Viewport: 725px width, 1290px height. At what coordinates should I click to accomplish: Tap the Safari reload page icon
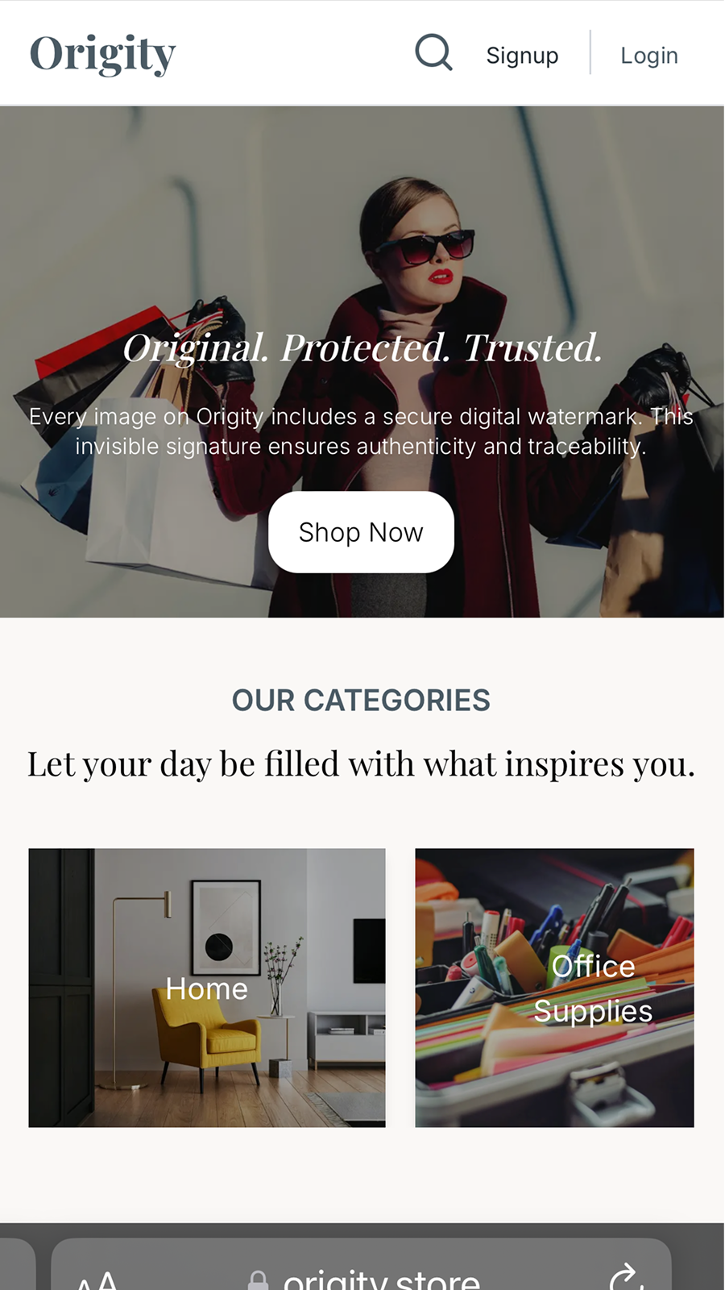626,1277
